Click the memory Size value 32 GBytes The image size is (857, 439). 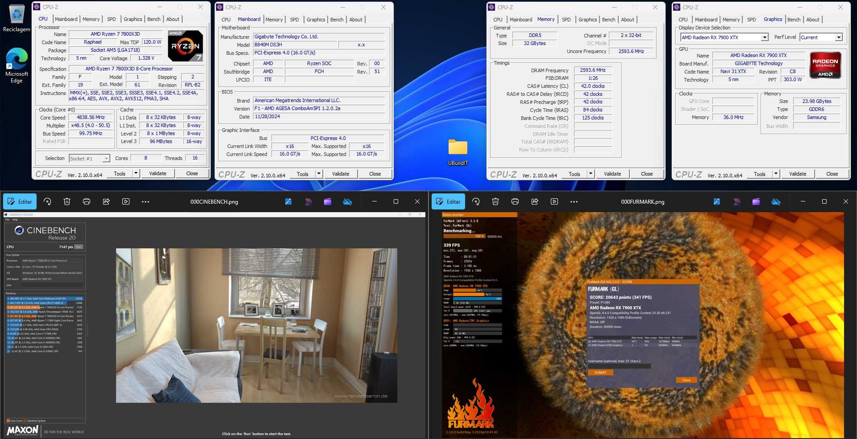point(535,43)
